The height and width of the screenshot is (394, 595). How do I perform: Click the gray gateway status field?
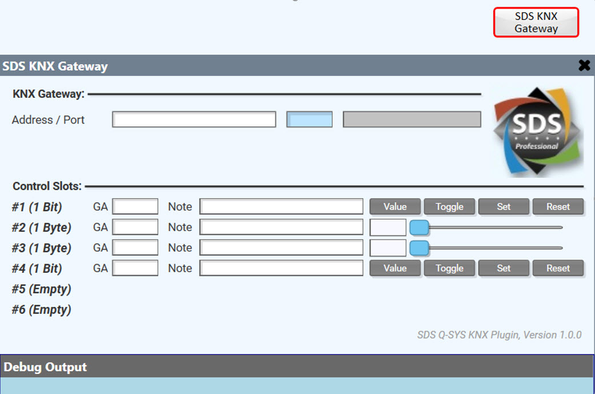point(412,120)
